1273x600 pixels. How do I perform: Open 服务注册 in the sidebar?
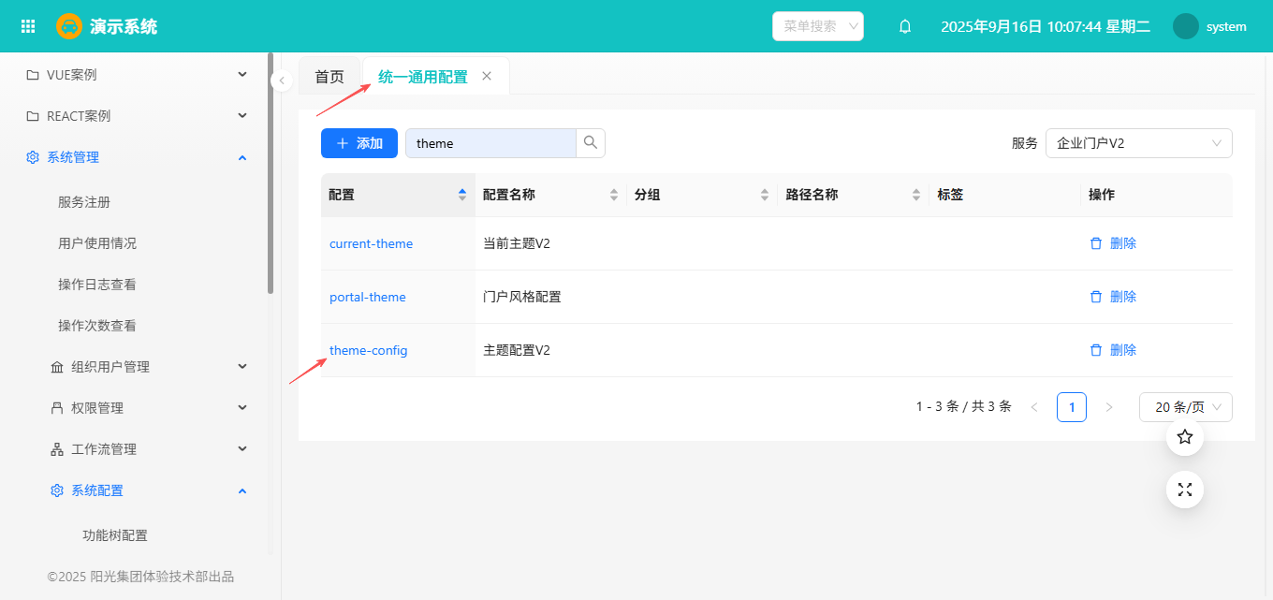click(x=84, y=202)
